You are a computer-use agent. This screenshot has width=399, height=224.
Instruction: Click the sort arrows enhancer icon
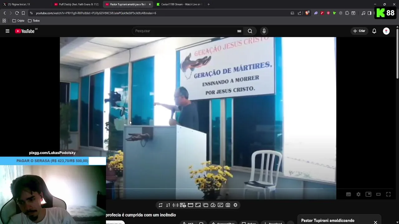tap(168, 205)
